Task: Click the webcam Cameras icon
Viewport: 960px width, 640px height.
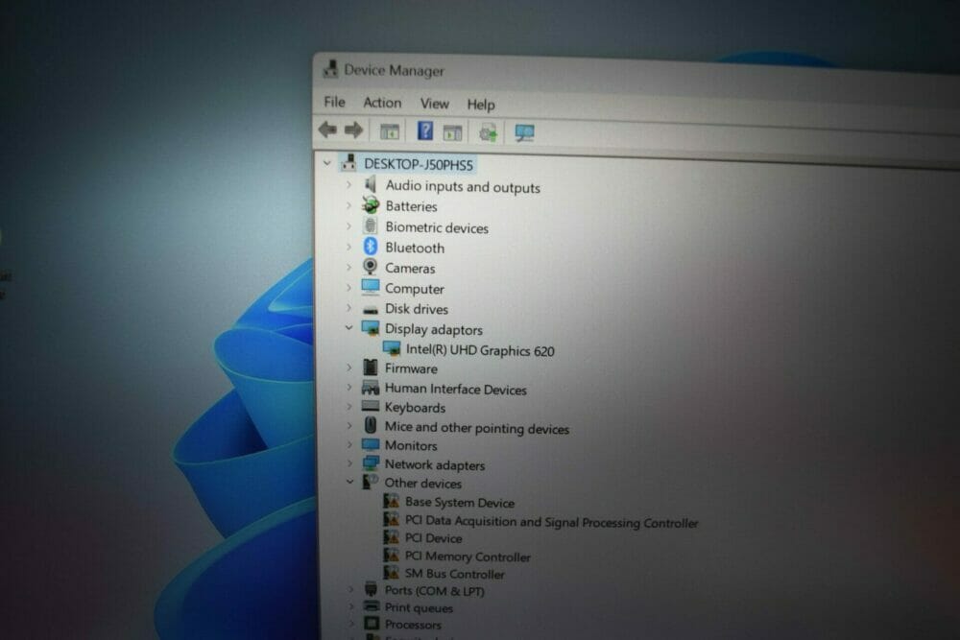Action: point(370,266)
